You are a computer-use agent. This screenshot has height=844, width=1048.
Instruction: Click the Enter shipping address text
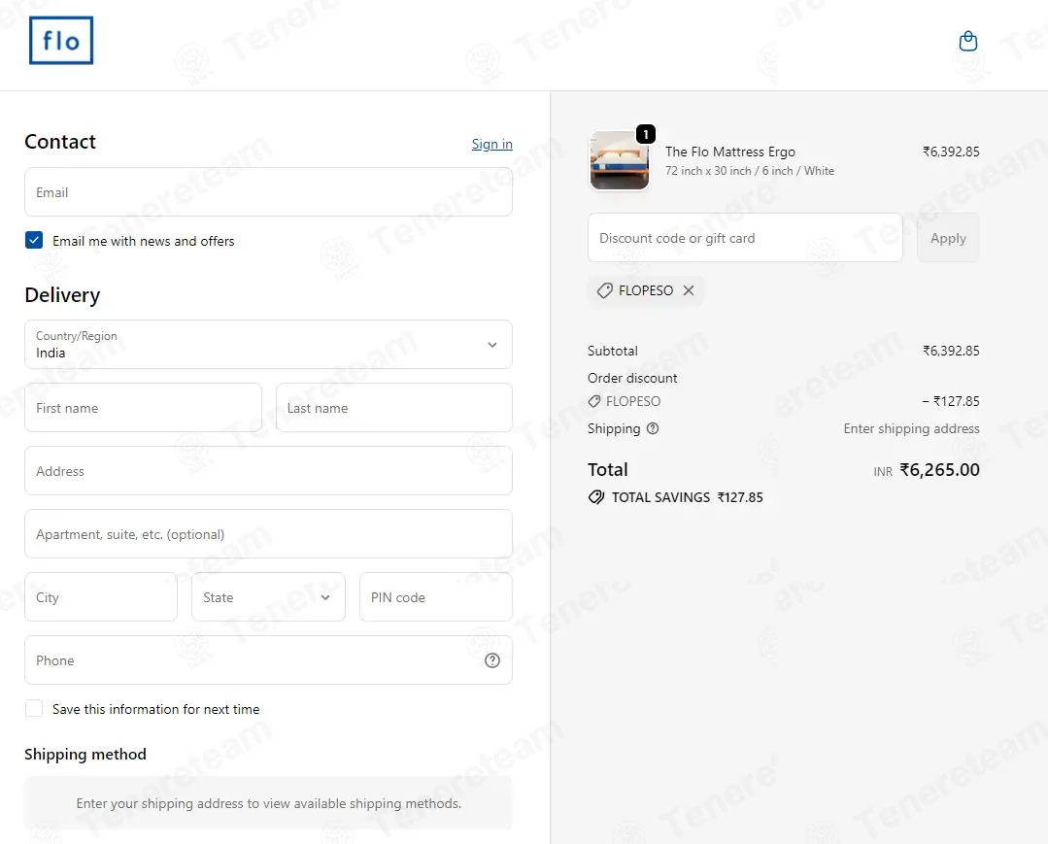(x=911, y=428)
